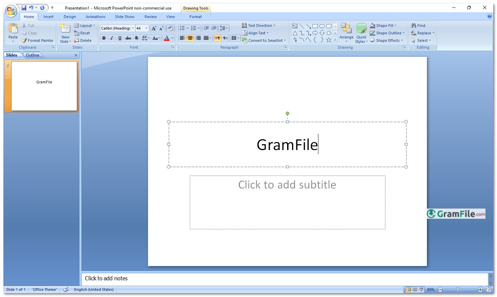Click the subtitle placeholder text box
The height and width of the screenshot is (297, 497).
(287, 202)
